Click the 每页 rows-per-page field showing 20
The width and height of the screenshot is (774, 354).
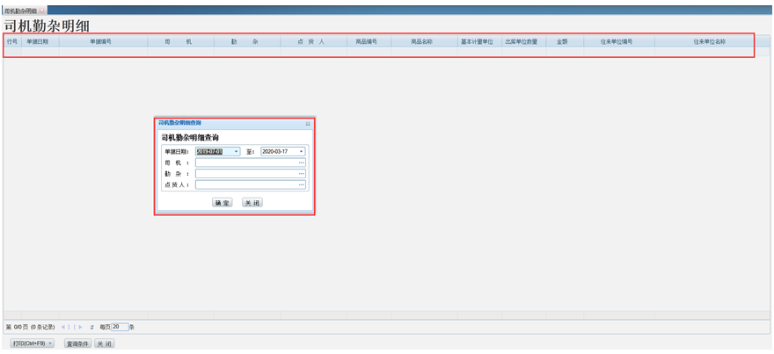coord(120,327)
